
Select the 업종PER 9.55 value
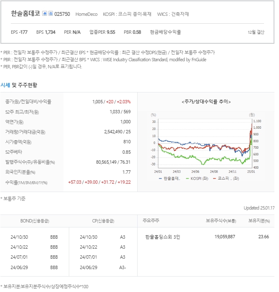pos(103,32)
